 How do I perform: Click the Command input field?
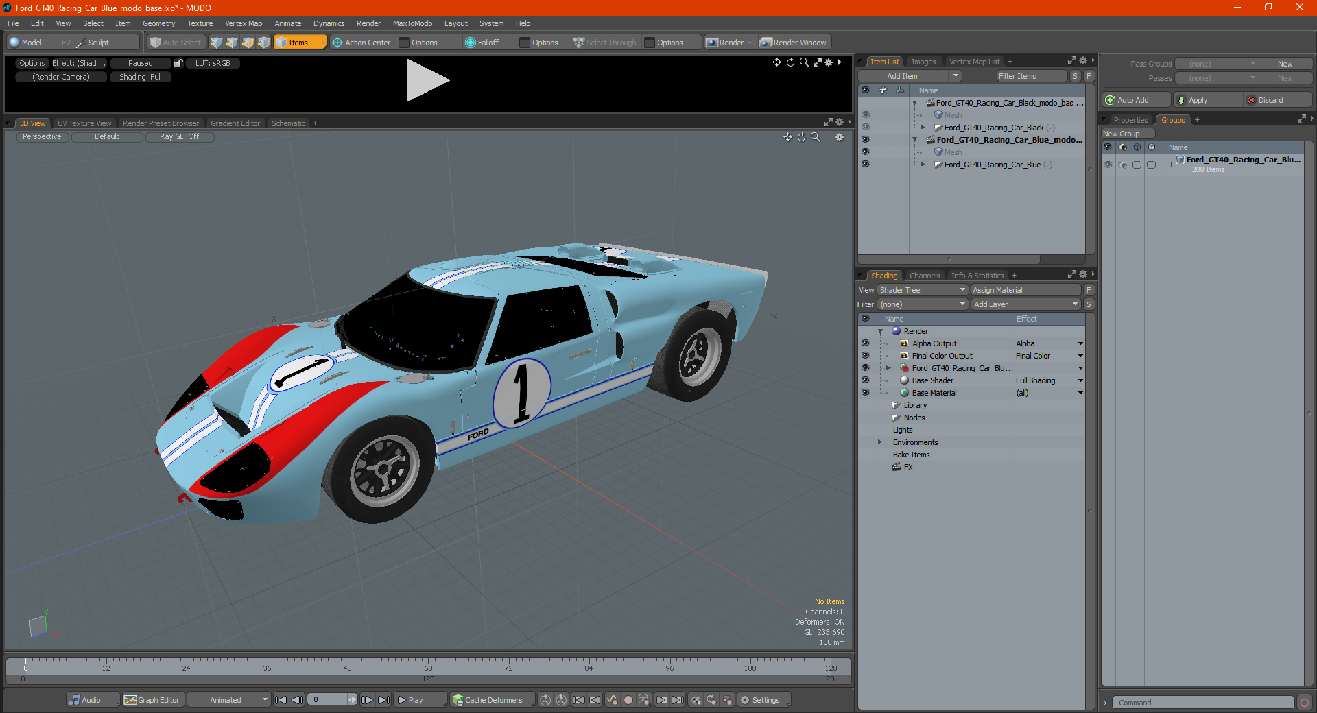(1202, 703)
